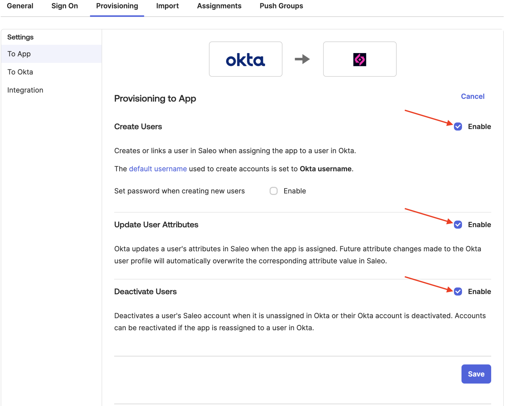Image resolution: width=505 pixels, height=406 pixels.
Task: Uncheck Create Users Enable checkbox
Action: click(458, 127)
